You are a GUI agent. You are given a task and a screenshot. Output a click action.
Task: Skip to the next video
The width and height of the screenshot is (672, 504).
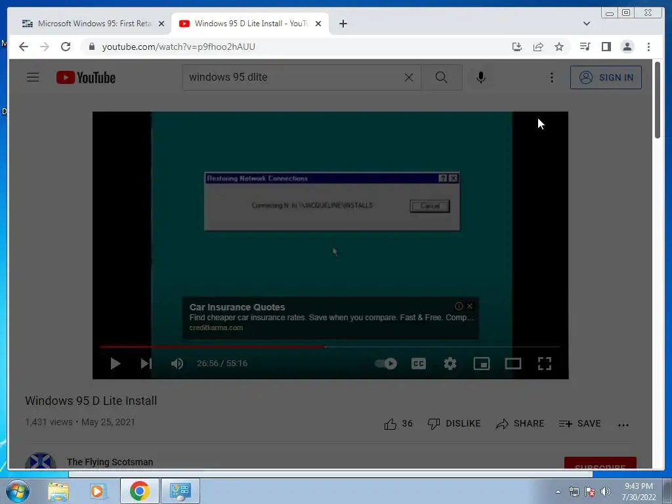146,364
